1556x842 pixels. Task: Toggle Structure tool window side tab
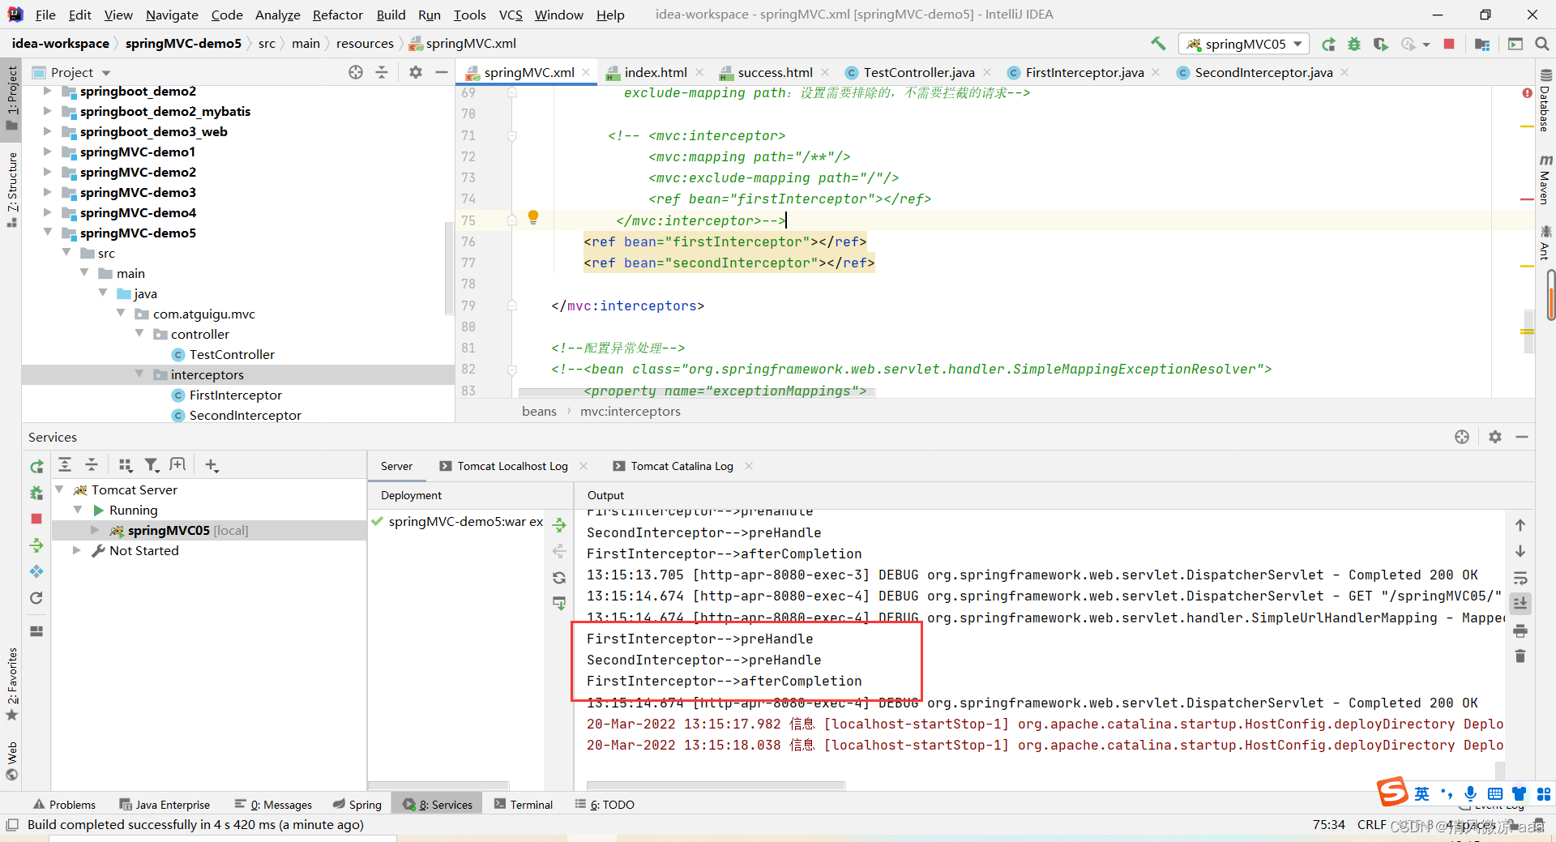11,190
